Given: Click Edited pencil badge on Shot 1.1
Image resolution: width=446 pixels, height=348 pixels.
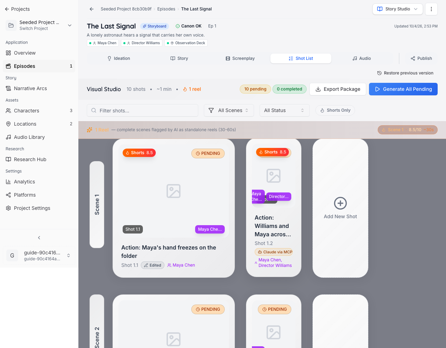Looking at the screenshot, I should coord(153,265).
